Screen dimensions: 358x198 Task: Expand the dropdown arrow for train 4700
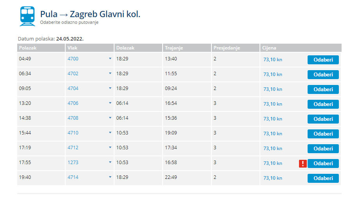[110, 59]
